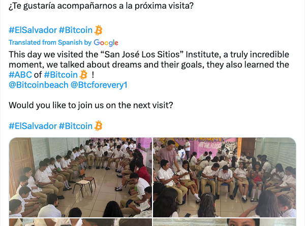Open the bottom-right photo in the grid
305x226 pixels.
point(224,222)
